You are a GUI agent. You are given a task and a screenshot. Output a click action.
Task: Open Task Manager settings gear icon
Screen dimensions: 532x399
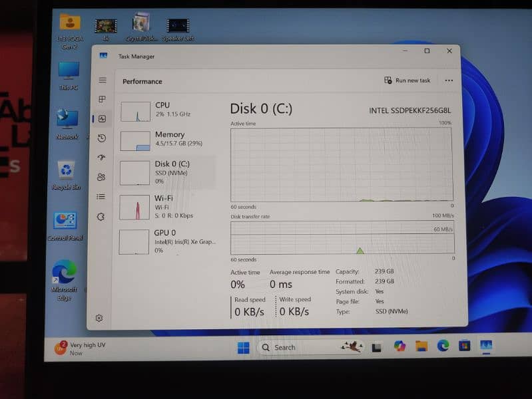coord(99,318)
